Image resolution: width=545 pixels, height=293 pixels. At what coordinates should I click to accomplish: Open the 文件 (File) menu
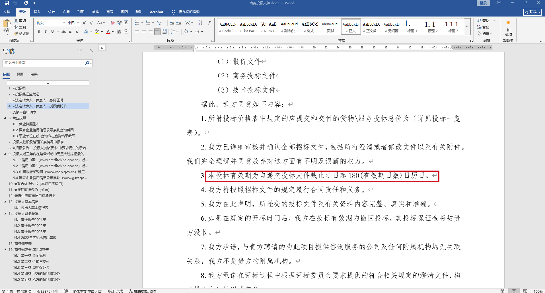(7, 12)
